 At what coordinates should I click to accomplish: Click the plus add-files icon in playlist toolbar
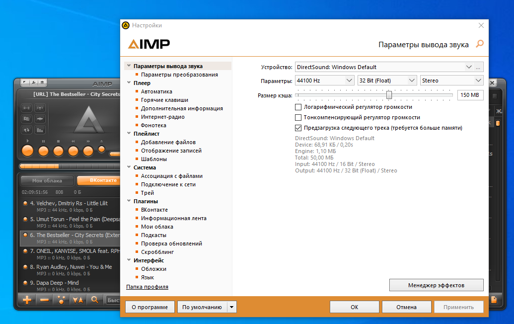(27, 300)
